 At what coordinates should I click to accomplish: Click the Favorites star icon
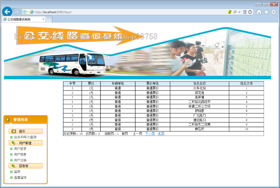pos(266,12)
